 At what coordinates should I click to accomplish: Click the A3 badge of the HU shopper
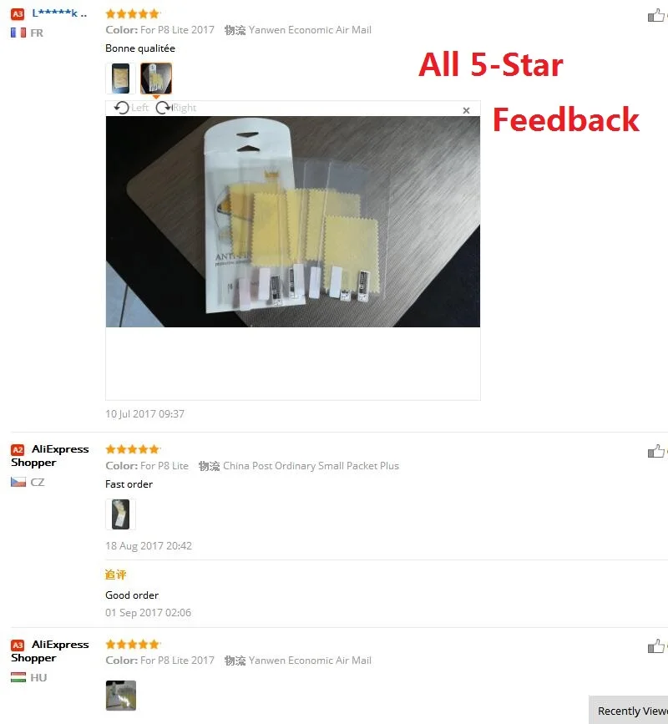[x=18, y=645]
